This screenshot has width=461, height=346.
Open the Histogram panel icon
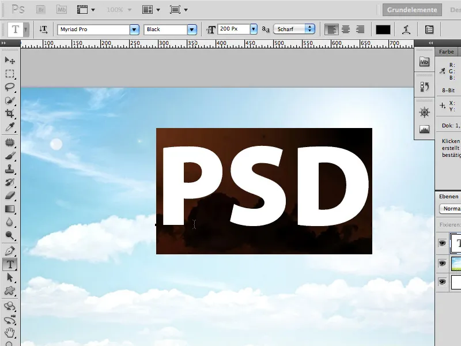point(424,129)
